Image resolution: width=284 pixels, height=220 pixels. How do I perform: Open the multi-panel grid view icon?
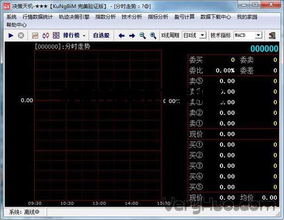(56, 35)
